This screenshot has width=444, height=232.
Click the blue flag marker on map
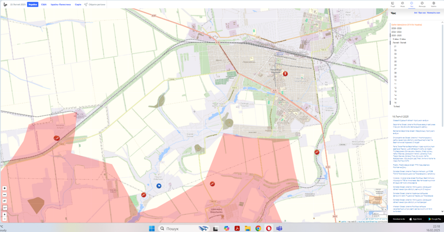159,186
